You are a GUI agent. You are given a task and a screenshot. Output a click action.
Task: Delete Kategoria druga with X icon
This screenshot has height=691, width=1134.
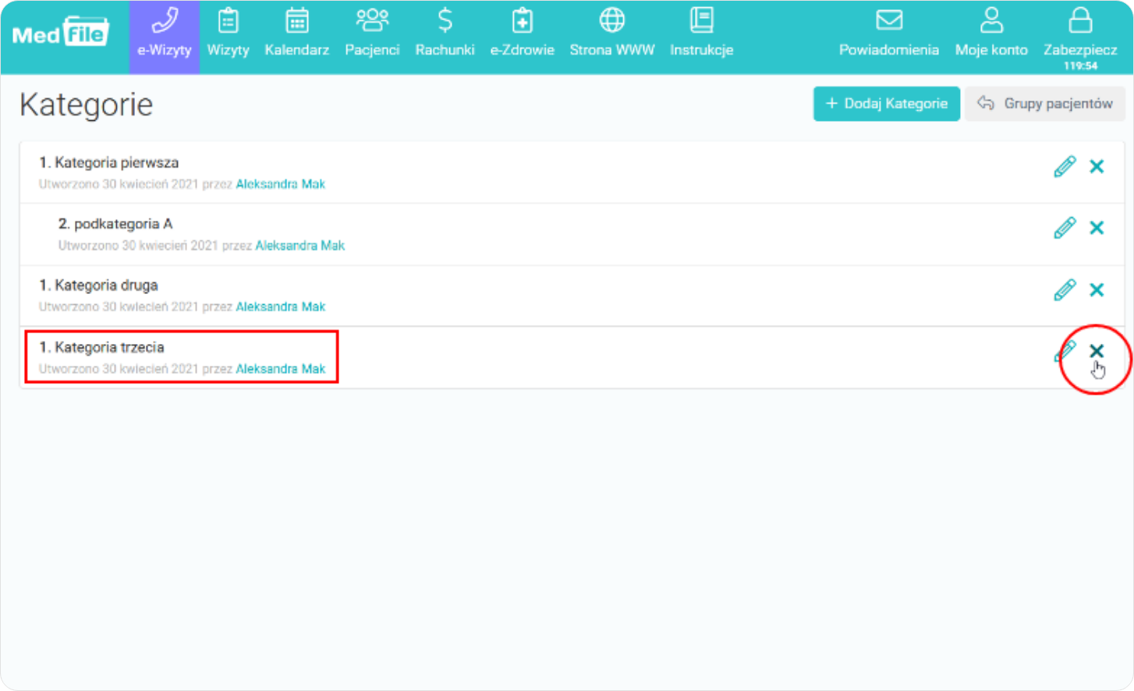coord(1097,290)
